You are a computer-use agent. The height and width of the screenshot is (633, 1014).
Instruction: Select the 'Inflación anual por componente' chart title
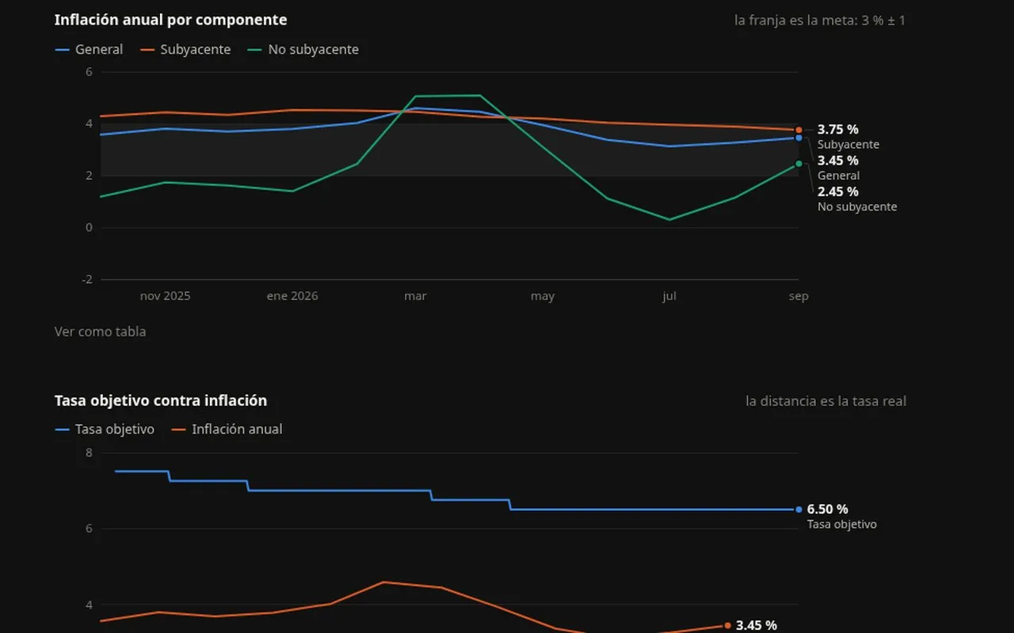(x=170, y=20)
